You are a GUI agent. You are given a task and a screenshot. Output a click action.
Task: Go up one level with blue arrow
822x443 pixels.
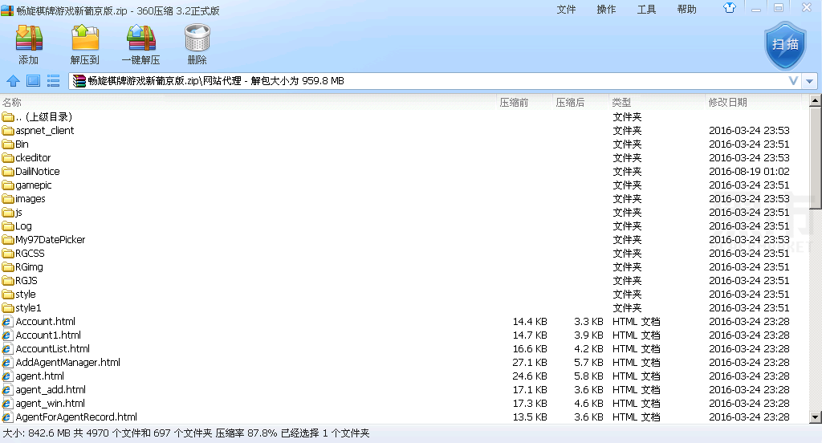13,81
